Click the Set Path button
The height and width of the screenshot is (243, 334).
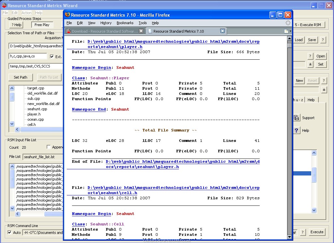pos(21,77)
